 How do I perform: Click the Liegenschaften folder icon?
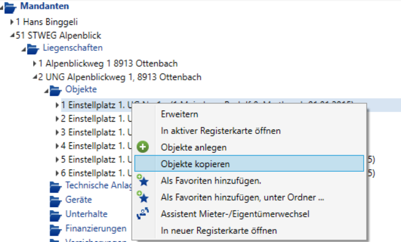33,48
